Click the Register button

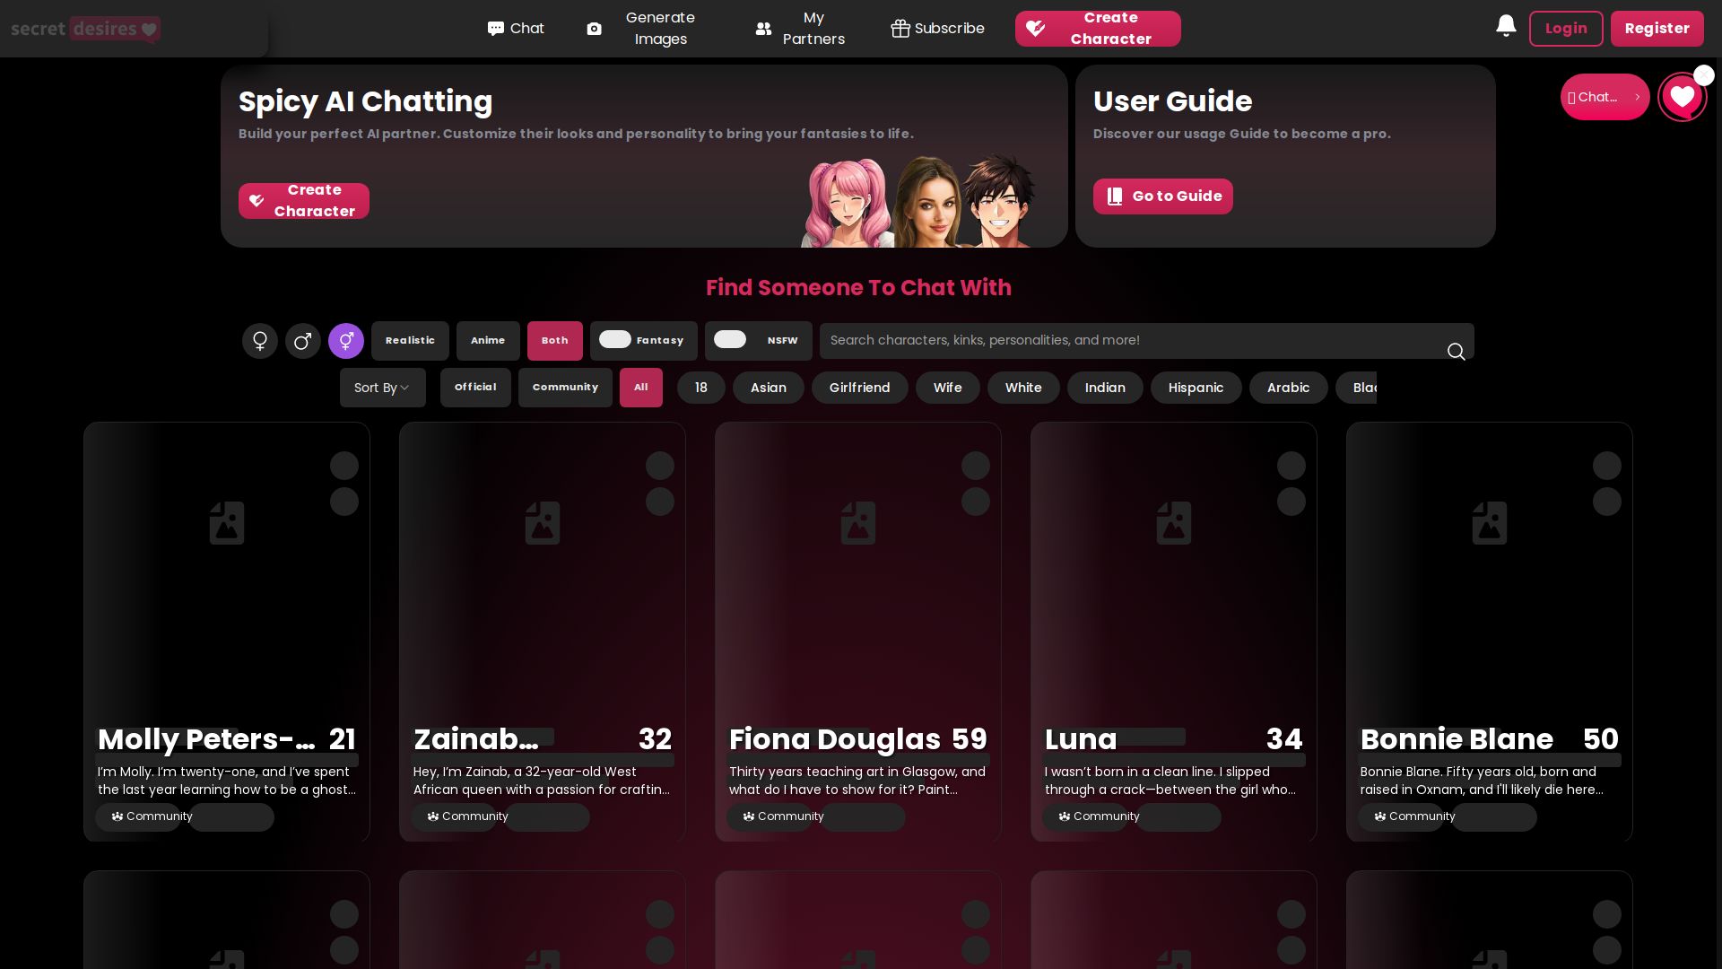[x=1657, y=29]
